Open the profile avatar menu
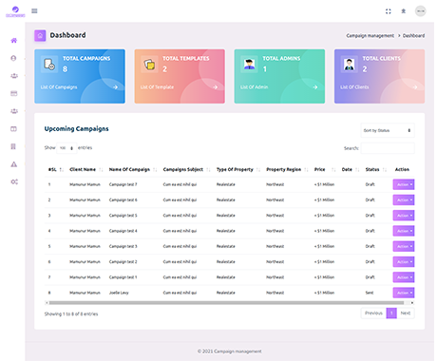Viewport: 437px width, 361px height. point(421,11)
